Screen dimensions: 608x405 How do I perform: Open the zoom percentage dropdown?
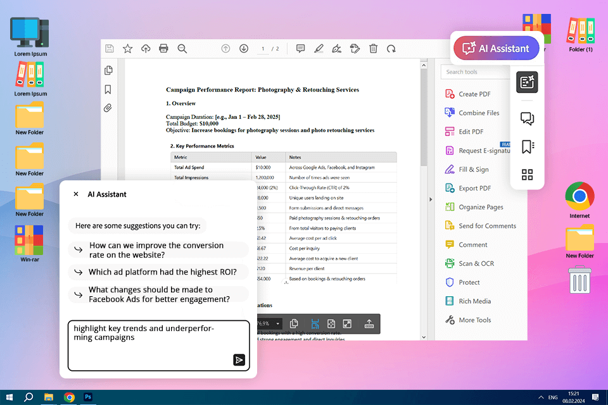(277, 323)
